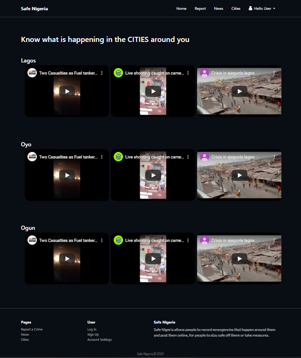
Task: Select Cities in the top navigation
Action: pyautogui.click(x=236, y=8)
